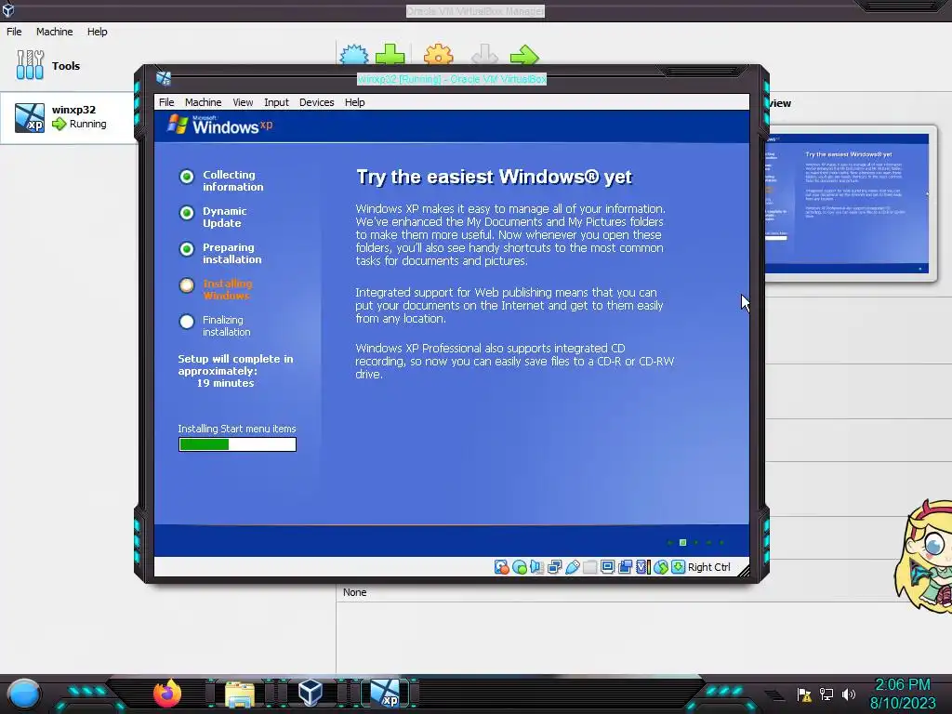Select the winxp32 machine entry icon
Image resolution: width=952 pixels, height=714 pixels.
30,118
